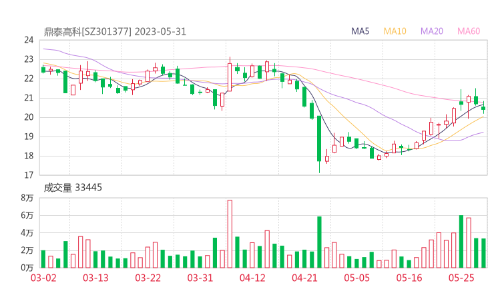
Task: Click the volume axis label 4万
Action: coord(27,233)
